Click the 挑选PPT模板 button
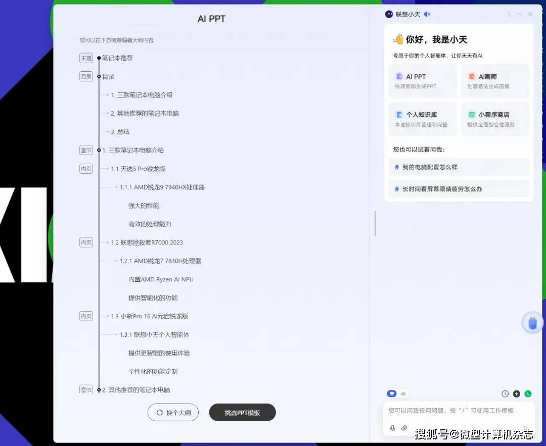This screenshot has width=546, height=446. click(x=242, y=413)
